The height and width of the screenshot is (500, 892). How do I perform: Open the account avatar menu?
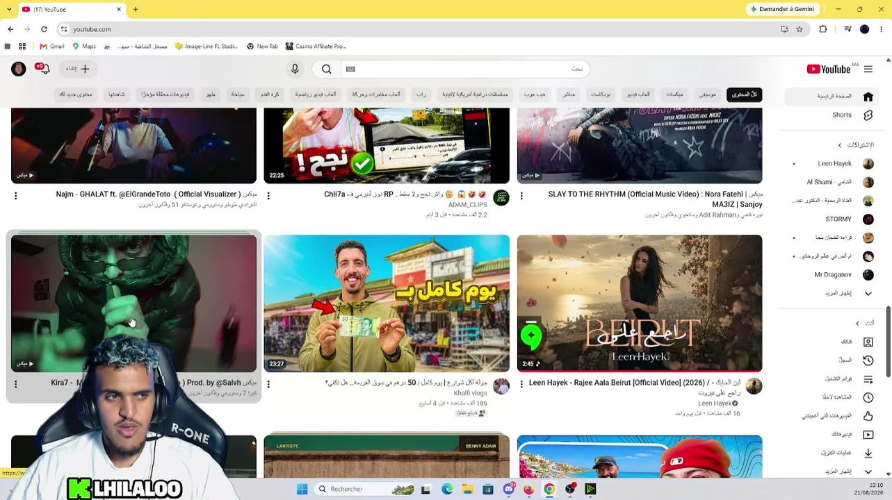(19, 69)
